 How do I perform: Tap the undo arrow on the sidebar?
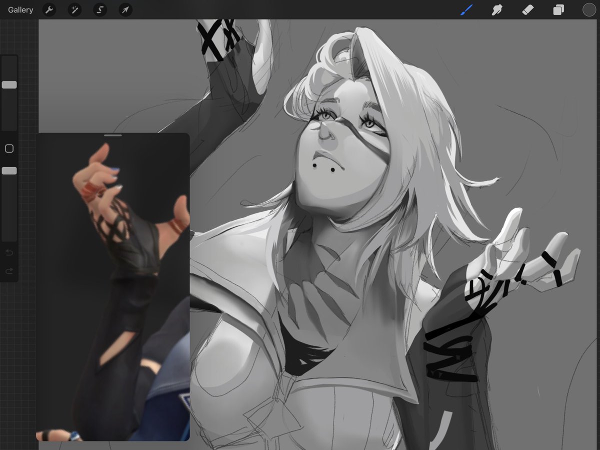pyautogui.click(x=9, y=252)
